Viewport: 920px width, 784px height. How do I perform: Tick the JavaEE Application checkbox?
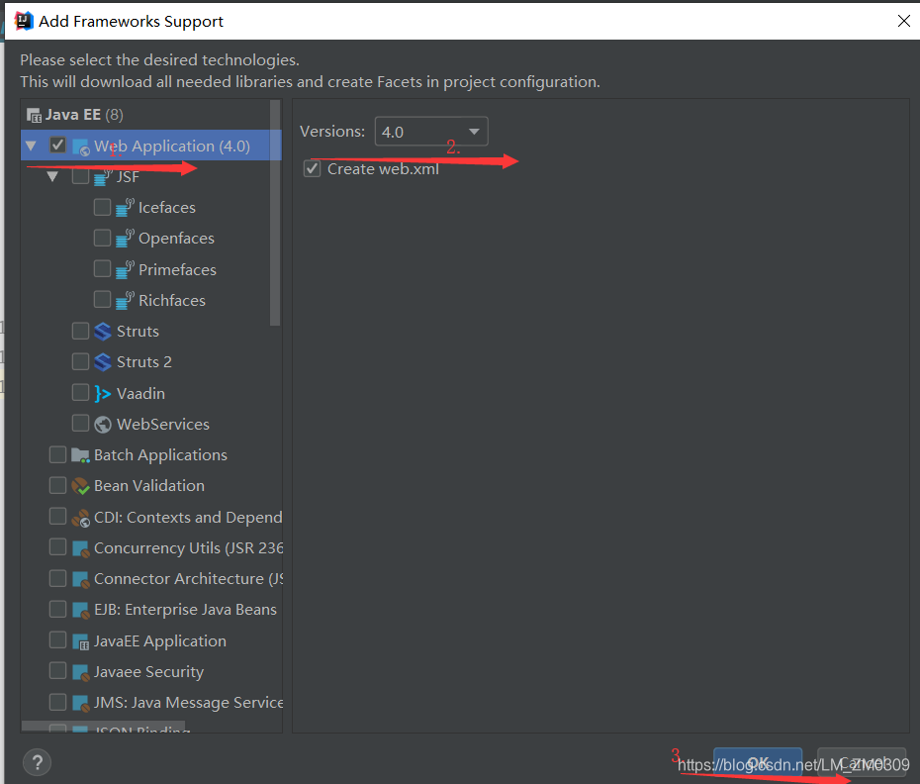[x=57, y=639]
